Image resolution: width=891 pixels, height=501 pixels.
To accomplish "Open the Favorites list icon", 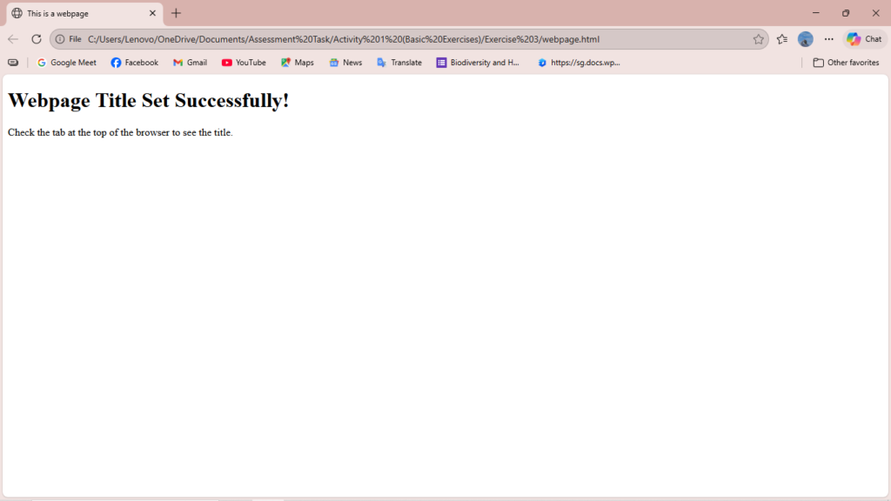I will pyautogui.click(x=782, y=39).
